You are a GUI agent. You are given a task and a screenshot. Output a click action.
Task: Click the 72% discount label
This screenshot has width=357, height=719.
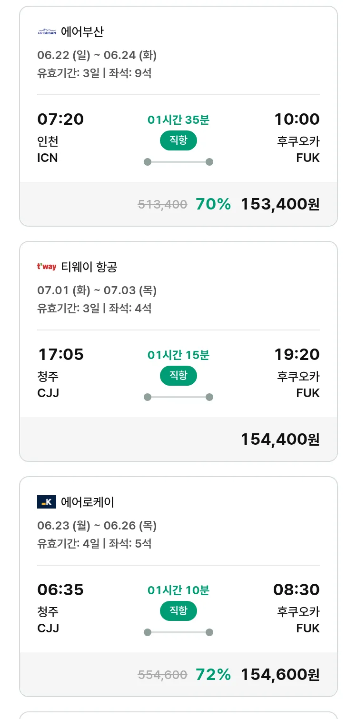click(213, 675)
